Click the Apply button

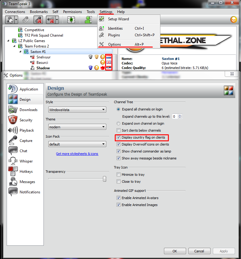pos(224,251)
